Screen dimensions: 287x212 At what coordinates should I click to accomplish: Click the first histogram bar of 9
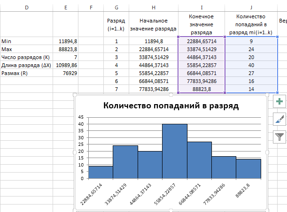click(101, 172)
